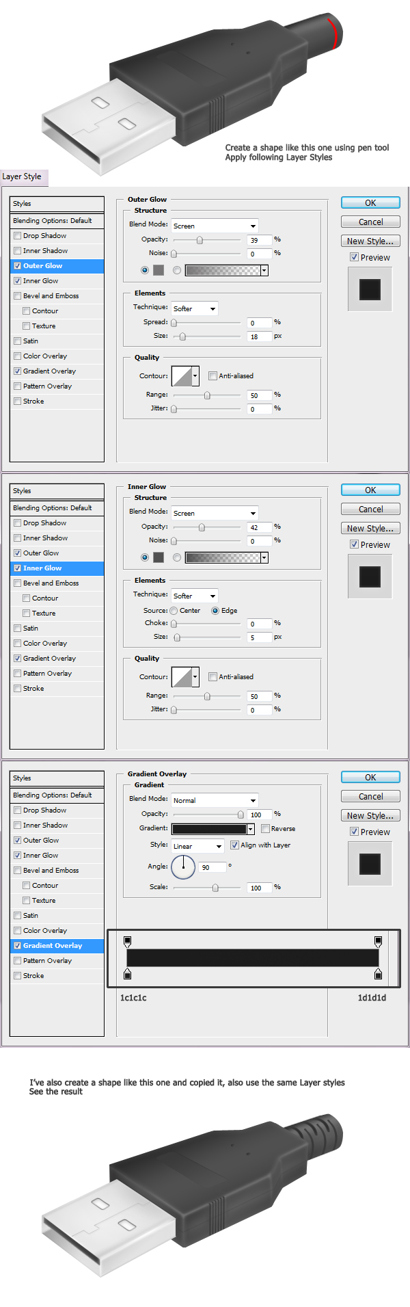Click the Inner Glow contour thumbnail
This screenshot has width=410, height=1307.
coord(182,676)
